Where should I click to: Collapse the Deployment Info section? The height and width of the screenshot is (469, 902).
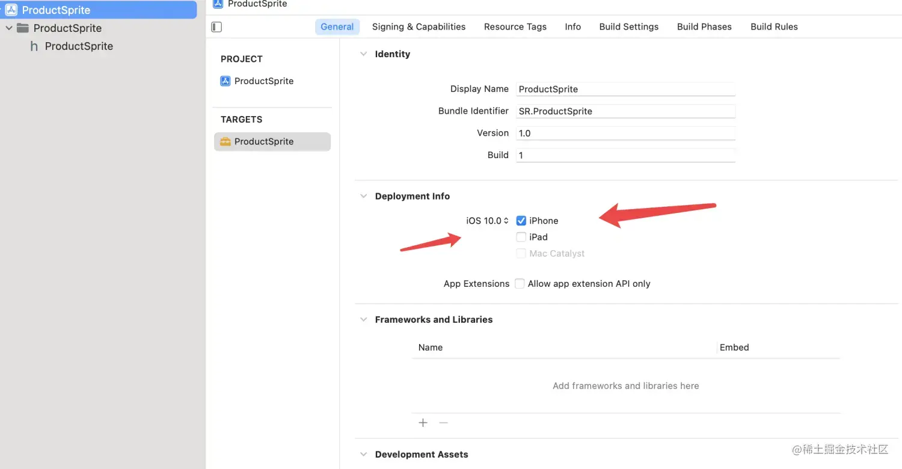coord(363,196)
